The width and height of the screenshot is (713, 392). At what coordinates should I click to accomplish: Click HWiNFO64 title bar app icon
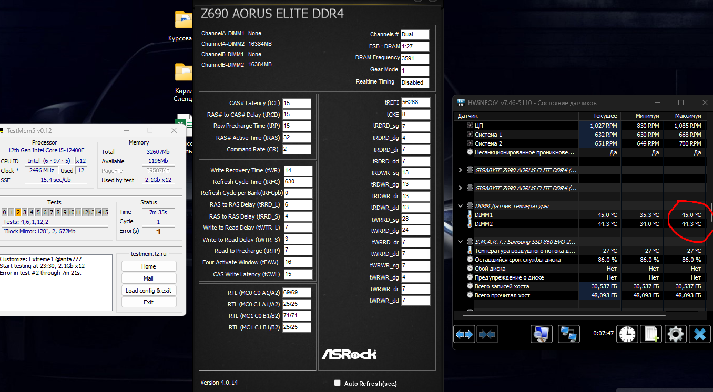tap(462, 103)
